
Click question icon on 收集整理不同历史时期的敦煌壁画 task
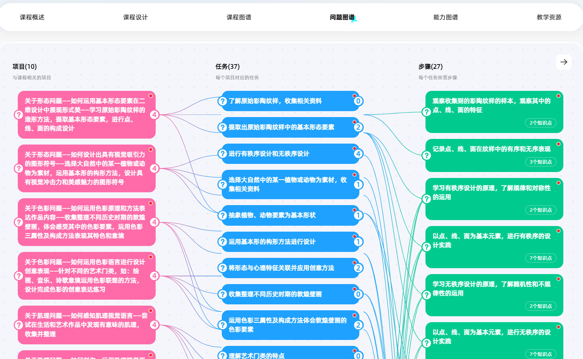222,294
